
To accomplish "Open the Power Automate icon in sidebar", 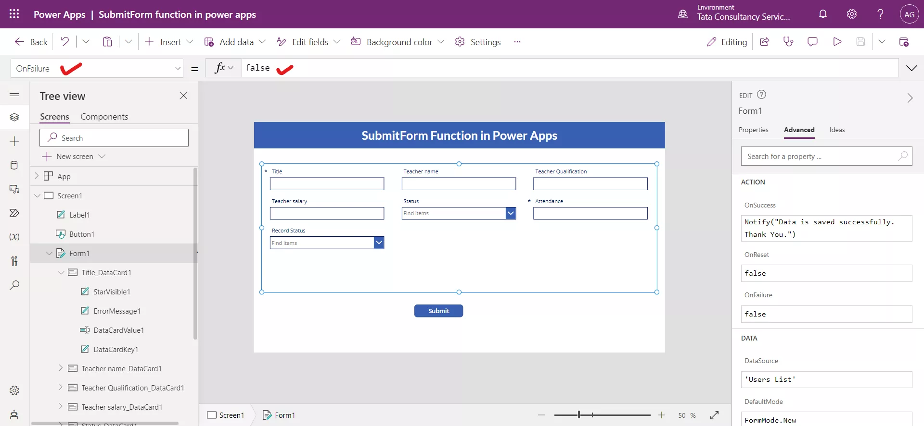I will coord(14,213).
